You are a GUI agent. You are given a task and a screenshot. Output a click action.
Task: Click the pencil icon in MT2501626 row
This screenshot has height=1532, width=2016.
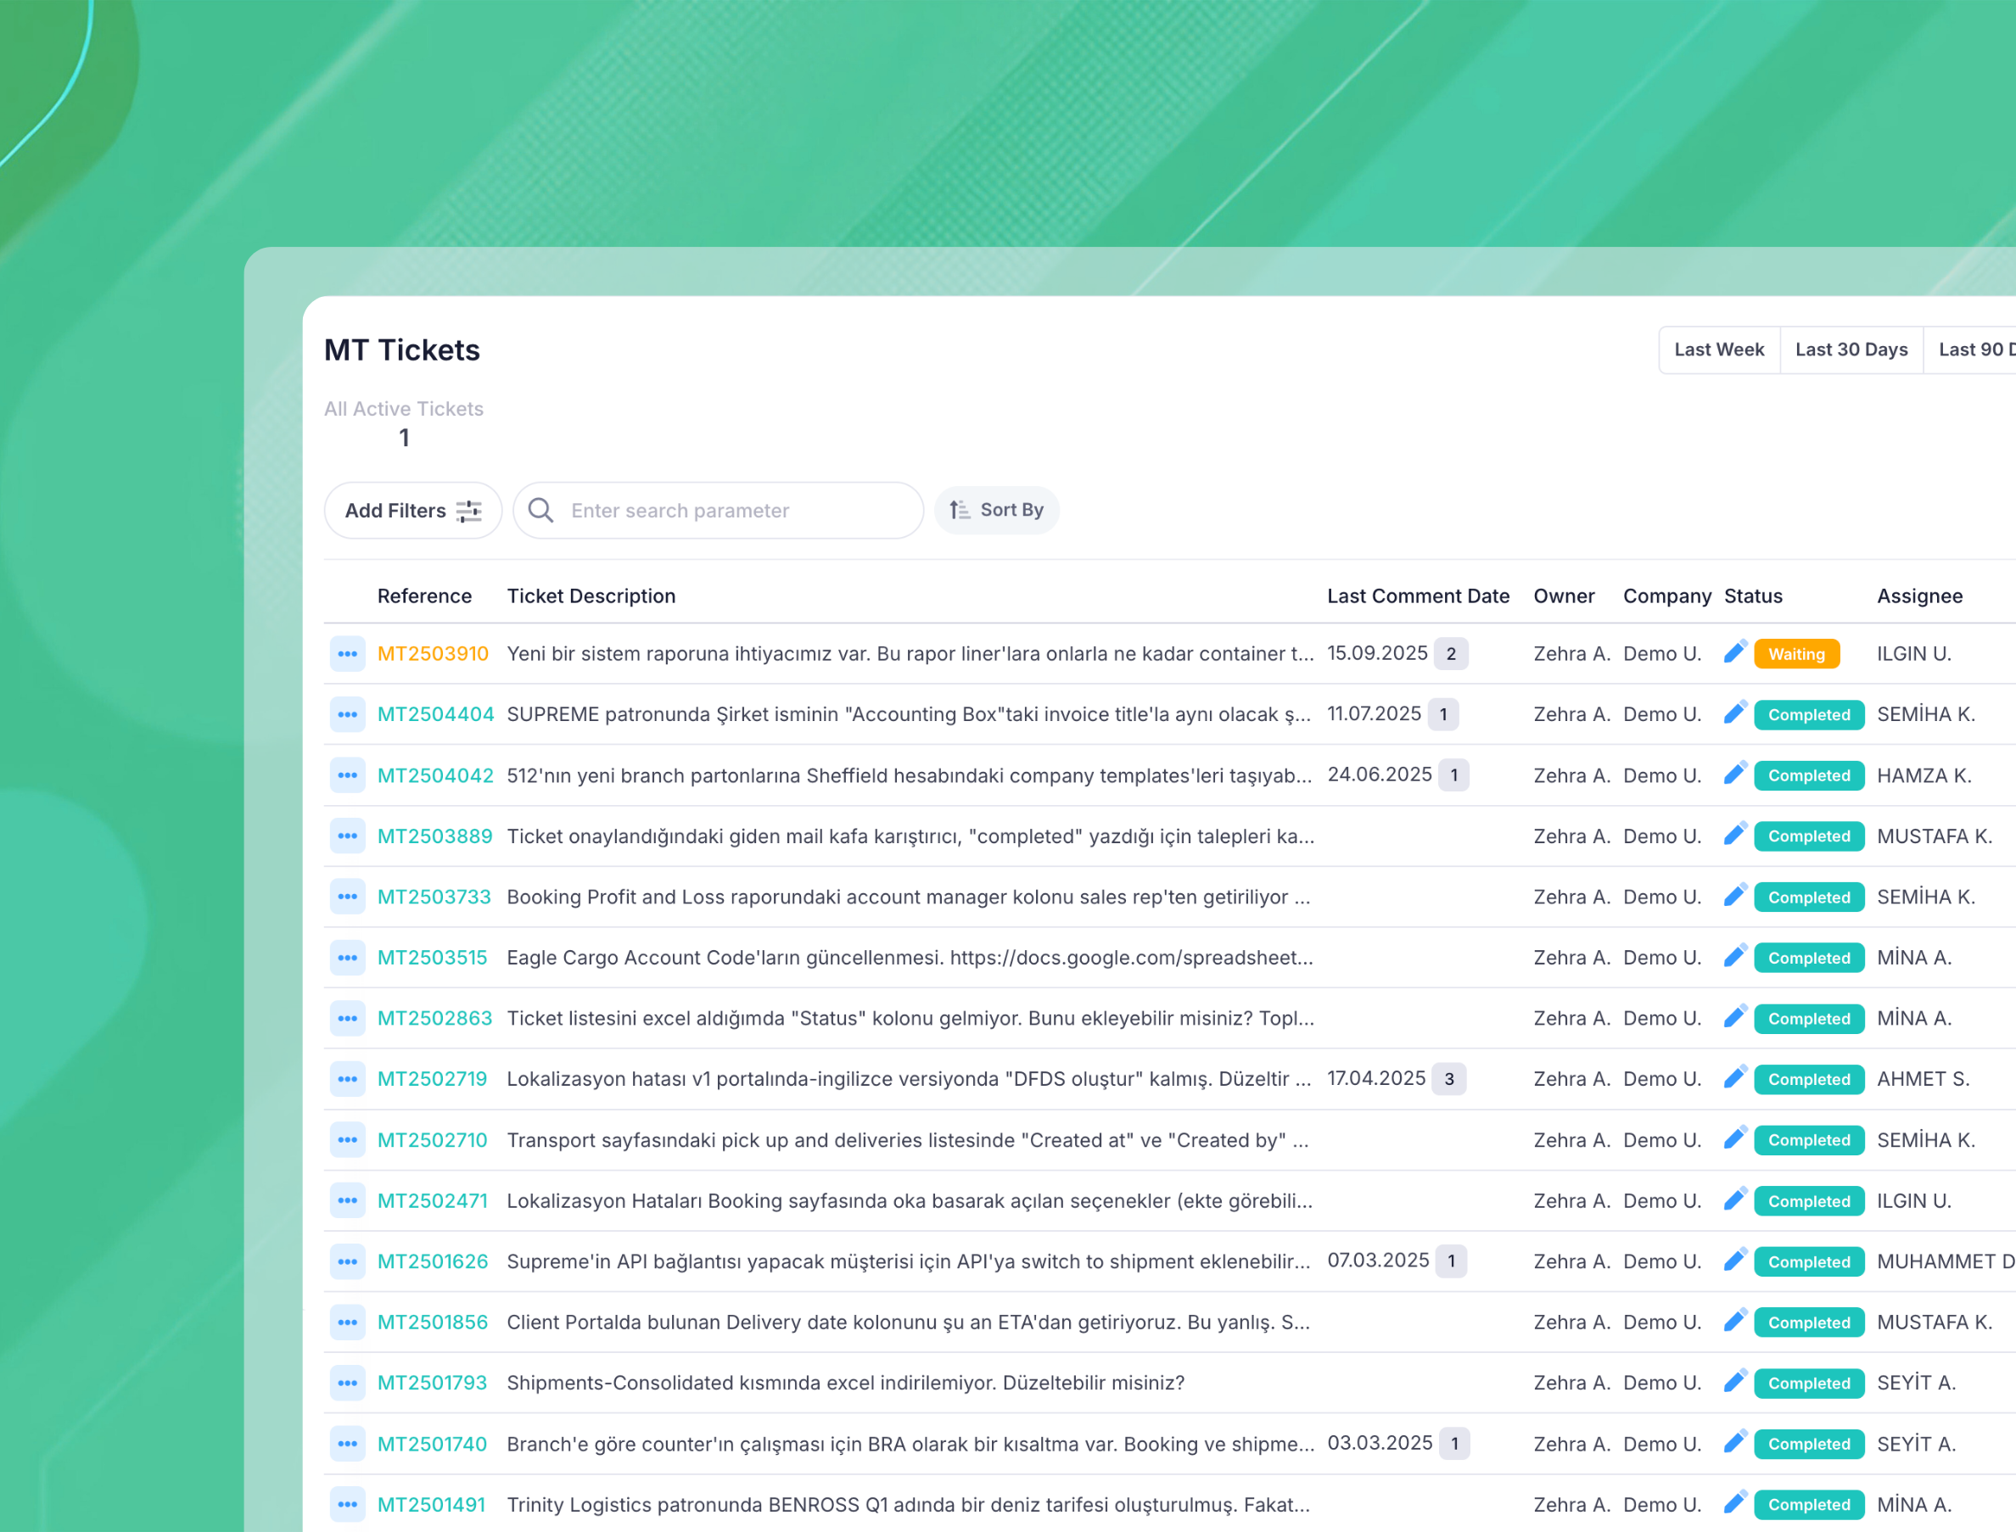pyautogui.click(x=1734, y=1261)
